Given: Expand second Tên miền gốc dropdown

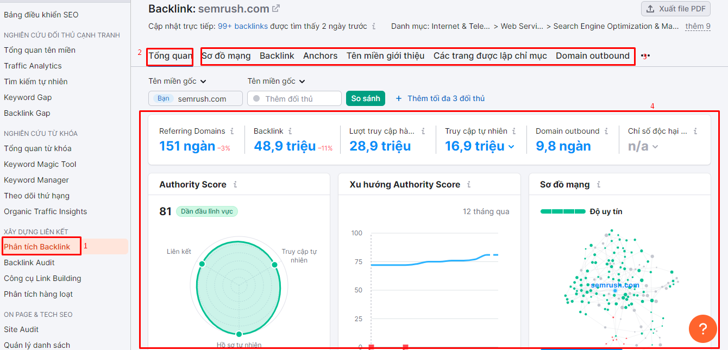Looking at the screenshot, I should pyautogui.click(x=277, y=81).
